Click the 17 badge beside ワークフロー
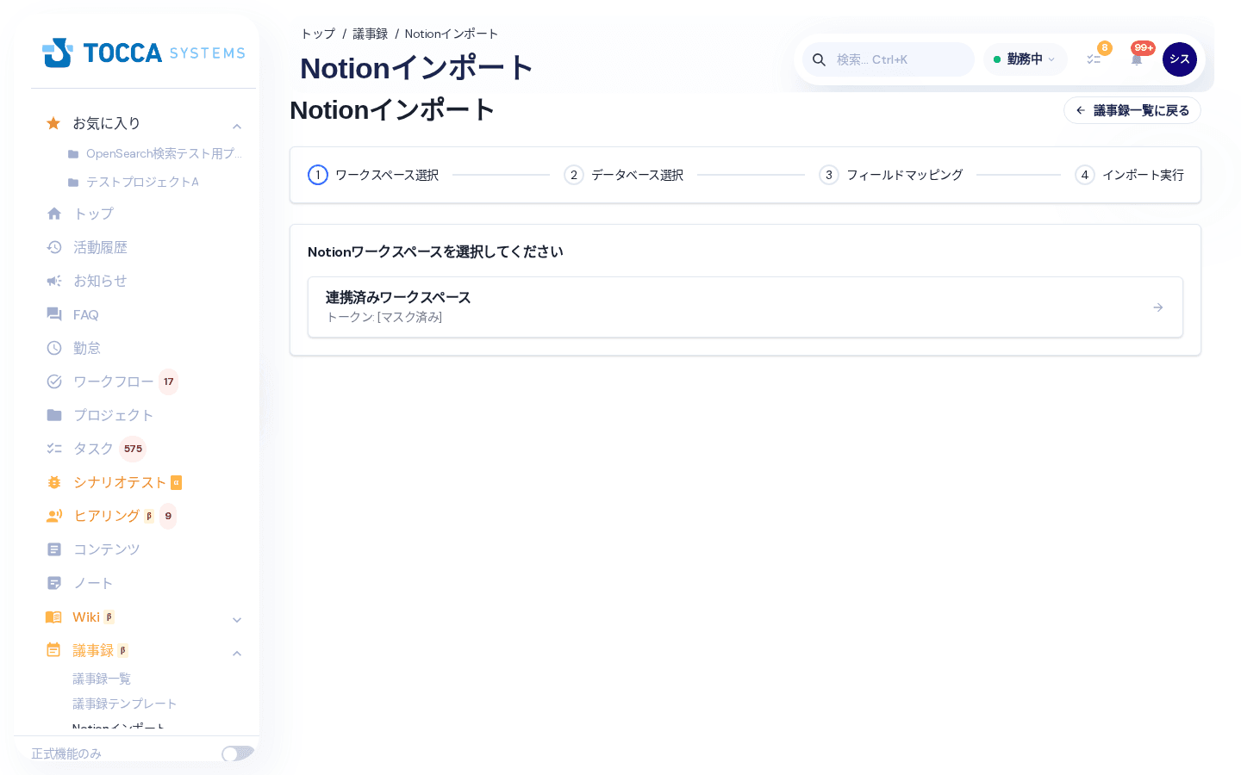The image size is (1241, 775). coord(169,381)
